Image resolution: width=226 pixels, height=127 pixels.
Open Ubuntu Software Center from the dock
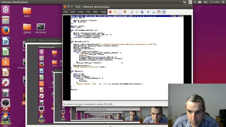click(x=6, y=62)
